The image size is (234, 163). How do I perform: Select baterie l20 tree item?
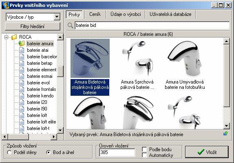(37, 102)
